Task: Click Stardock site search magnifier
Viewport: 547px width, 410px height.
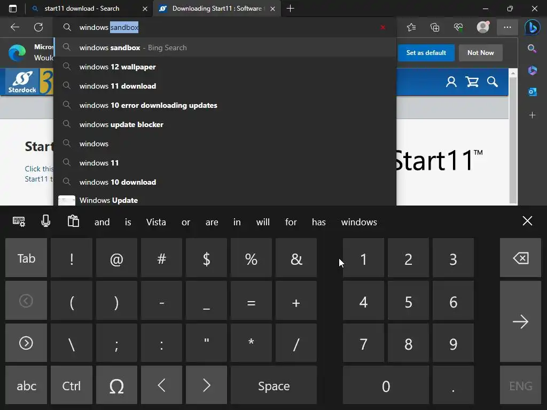Action: point(493,82)
